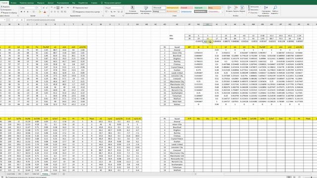Switch to Page Break Preview button

(x=299, y=177)
